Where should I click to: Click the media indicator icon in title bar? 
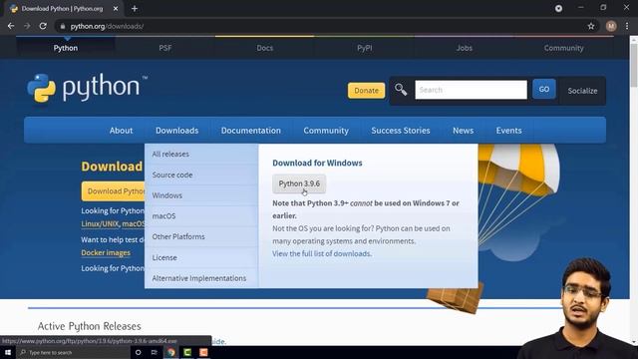[558, 8]
